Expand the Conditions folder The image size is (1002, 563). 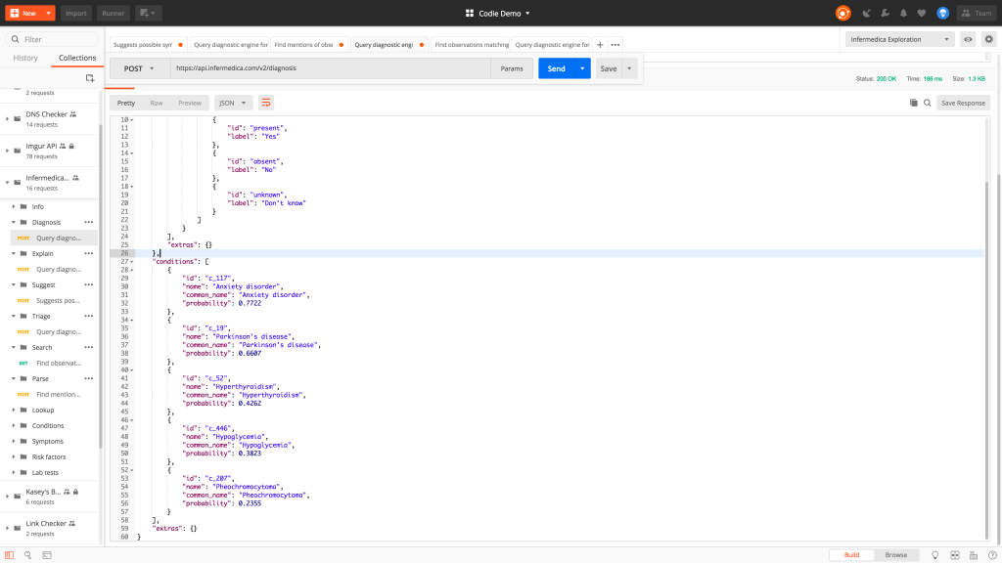click(14, 425)
